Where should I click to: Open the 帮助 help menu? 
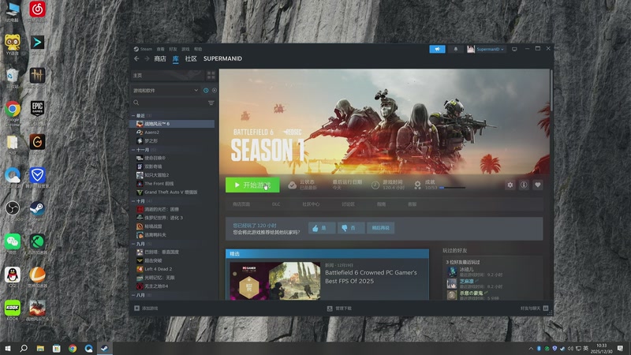tap(198, 49)
